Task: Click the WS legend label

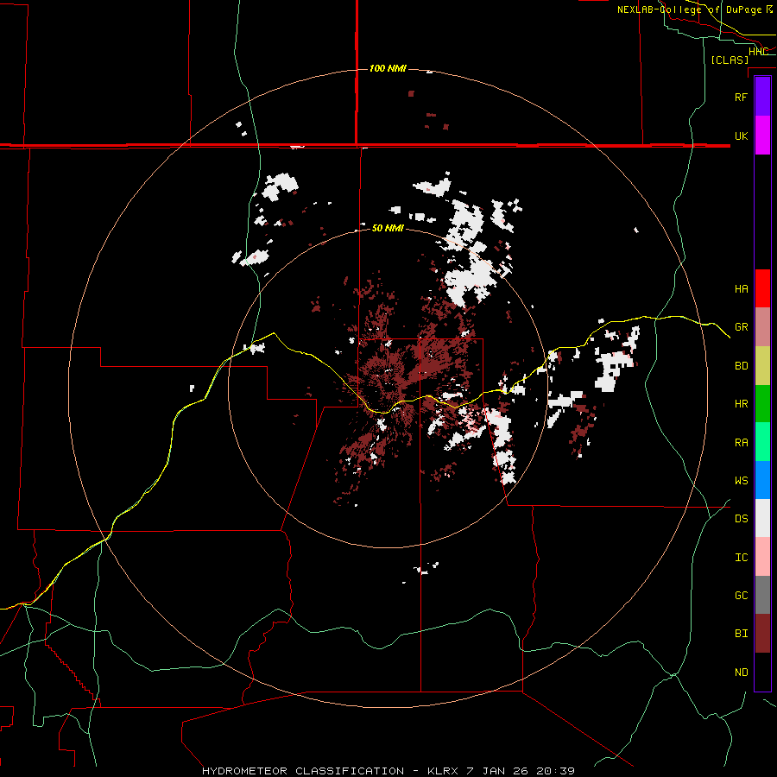Action: pos(741,481)
